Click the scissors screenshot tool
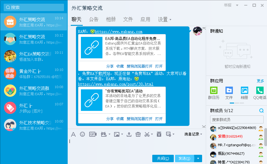 [147, 134]
